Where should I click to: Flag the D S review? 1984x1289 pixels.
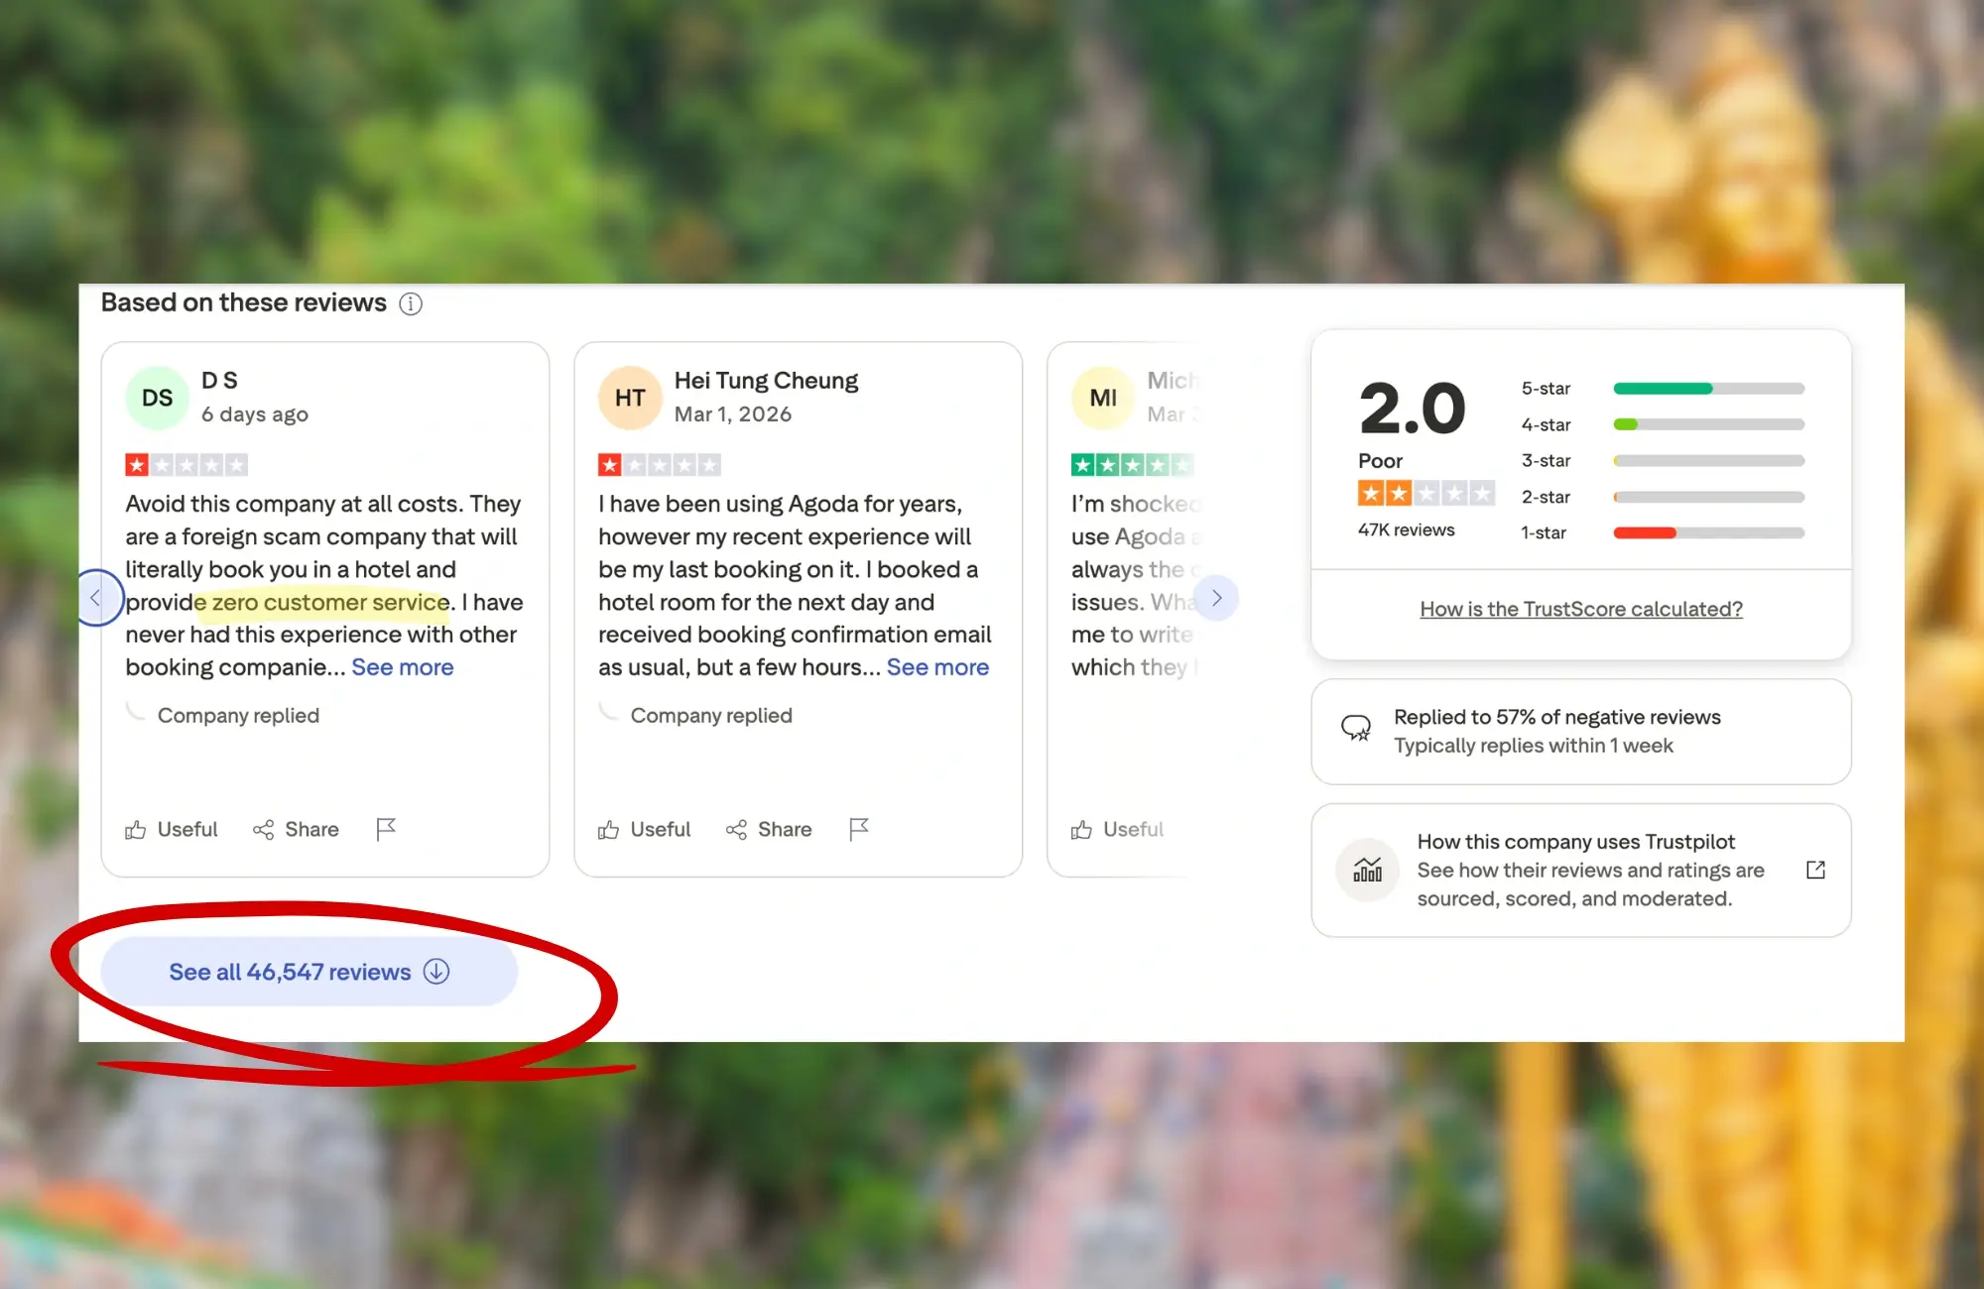386,829
